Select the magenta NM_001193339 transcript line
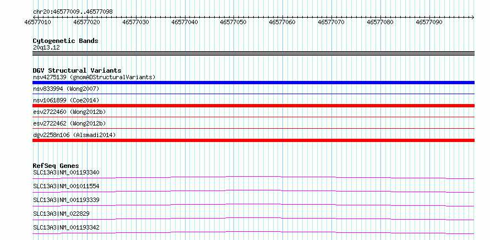490x240 pixels. (x=253, y=205)
